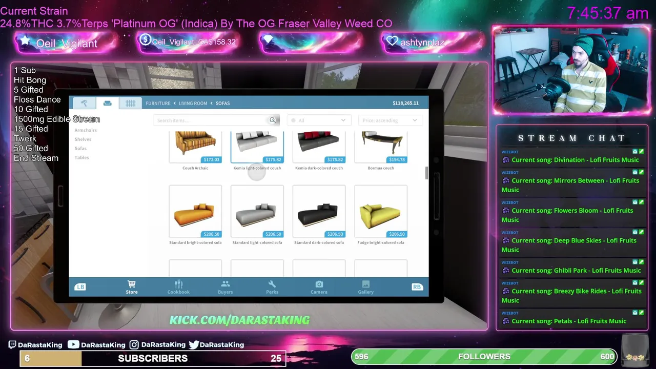656x369 pixels.
Task: Click the 7:45:37 am clock
Action: (607, 13)
